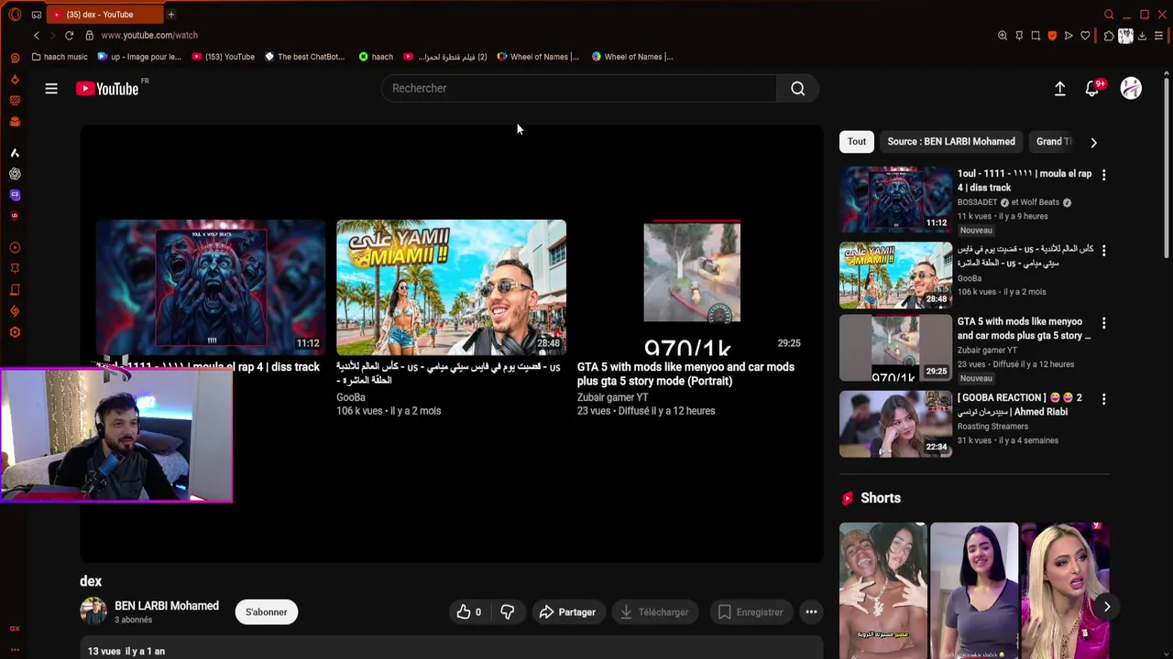Open tab search magnifier in title bar
The width and height of the screenshot is (1173, 659).
pos(1109,15)
